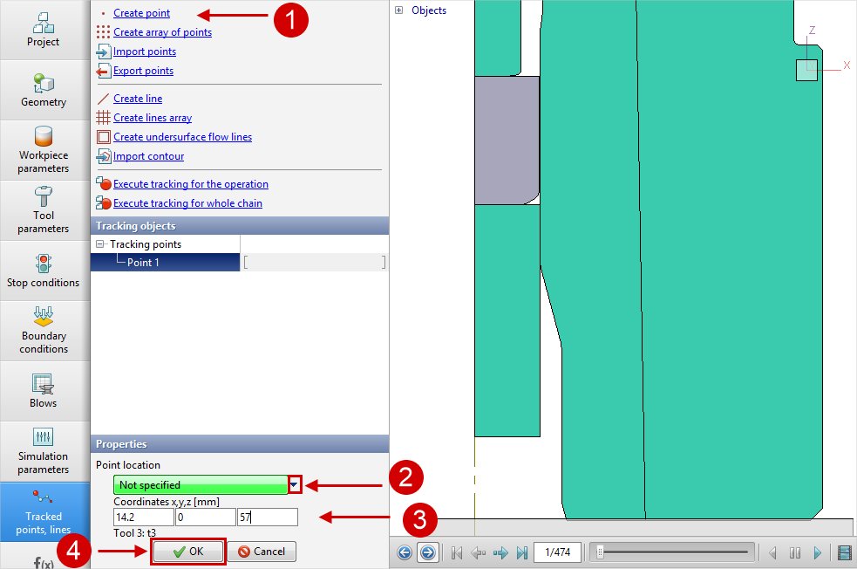The width and height of the screenshot is (857, 569).
Task: Open Stop conditions panel
Action: (x=44, y=270)
